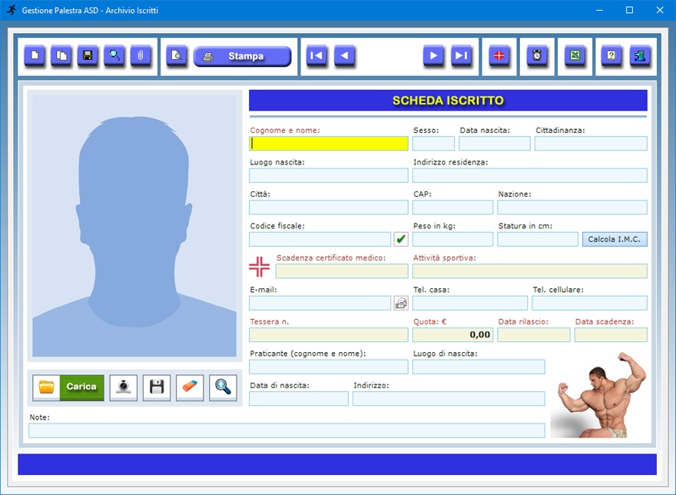This screenshot has height=495, width=676.
Task: Click the paperclip attachment icon
Action: 141,55
